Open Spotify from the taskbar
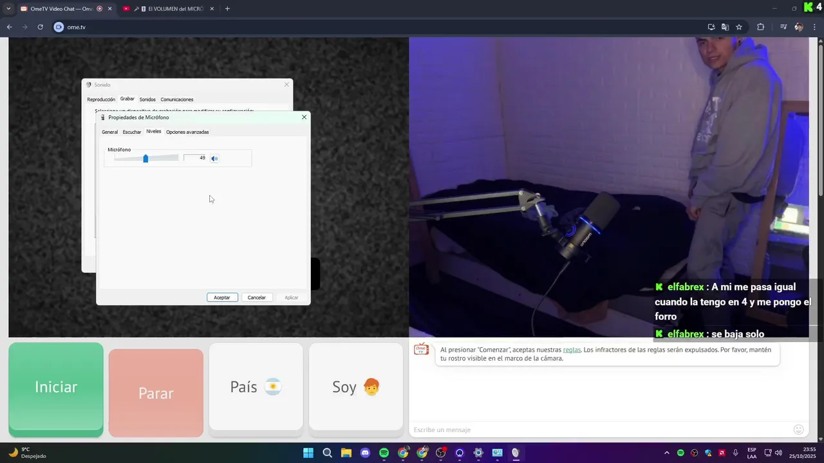 pyautogui.click(x=384, y=453)
